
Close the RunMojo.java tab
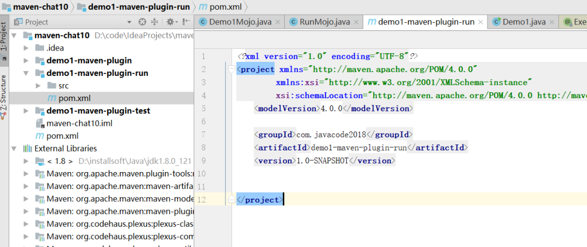355,22
